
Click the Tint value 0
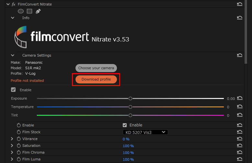pos(228,115)
